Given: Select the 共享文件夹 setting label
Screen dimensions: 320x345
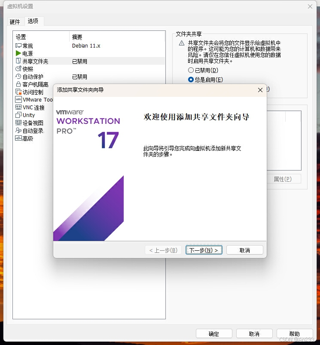Looking at the screenshot, I should pos(35,61).
